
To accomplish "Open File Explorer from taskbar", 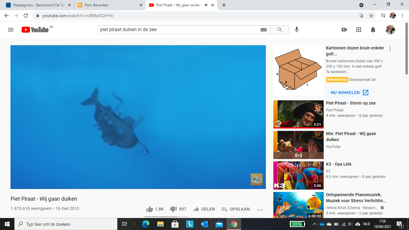I will (x=160, y=224).
